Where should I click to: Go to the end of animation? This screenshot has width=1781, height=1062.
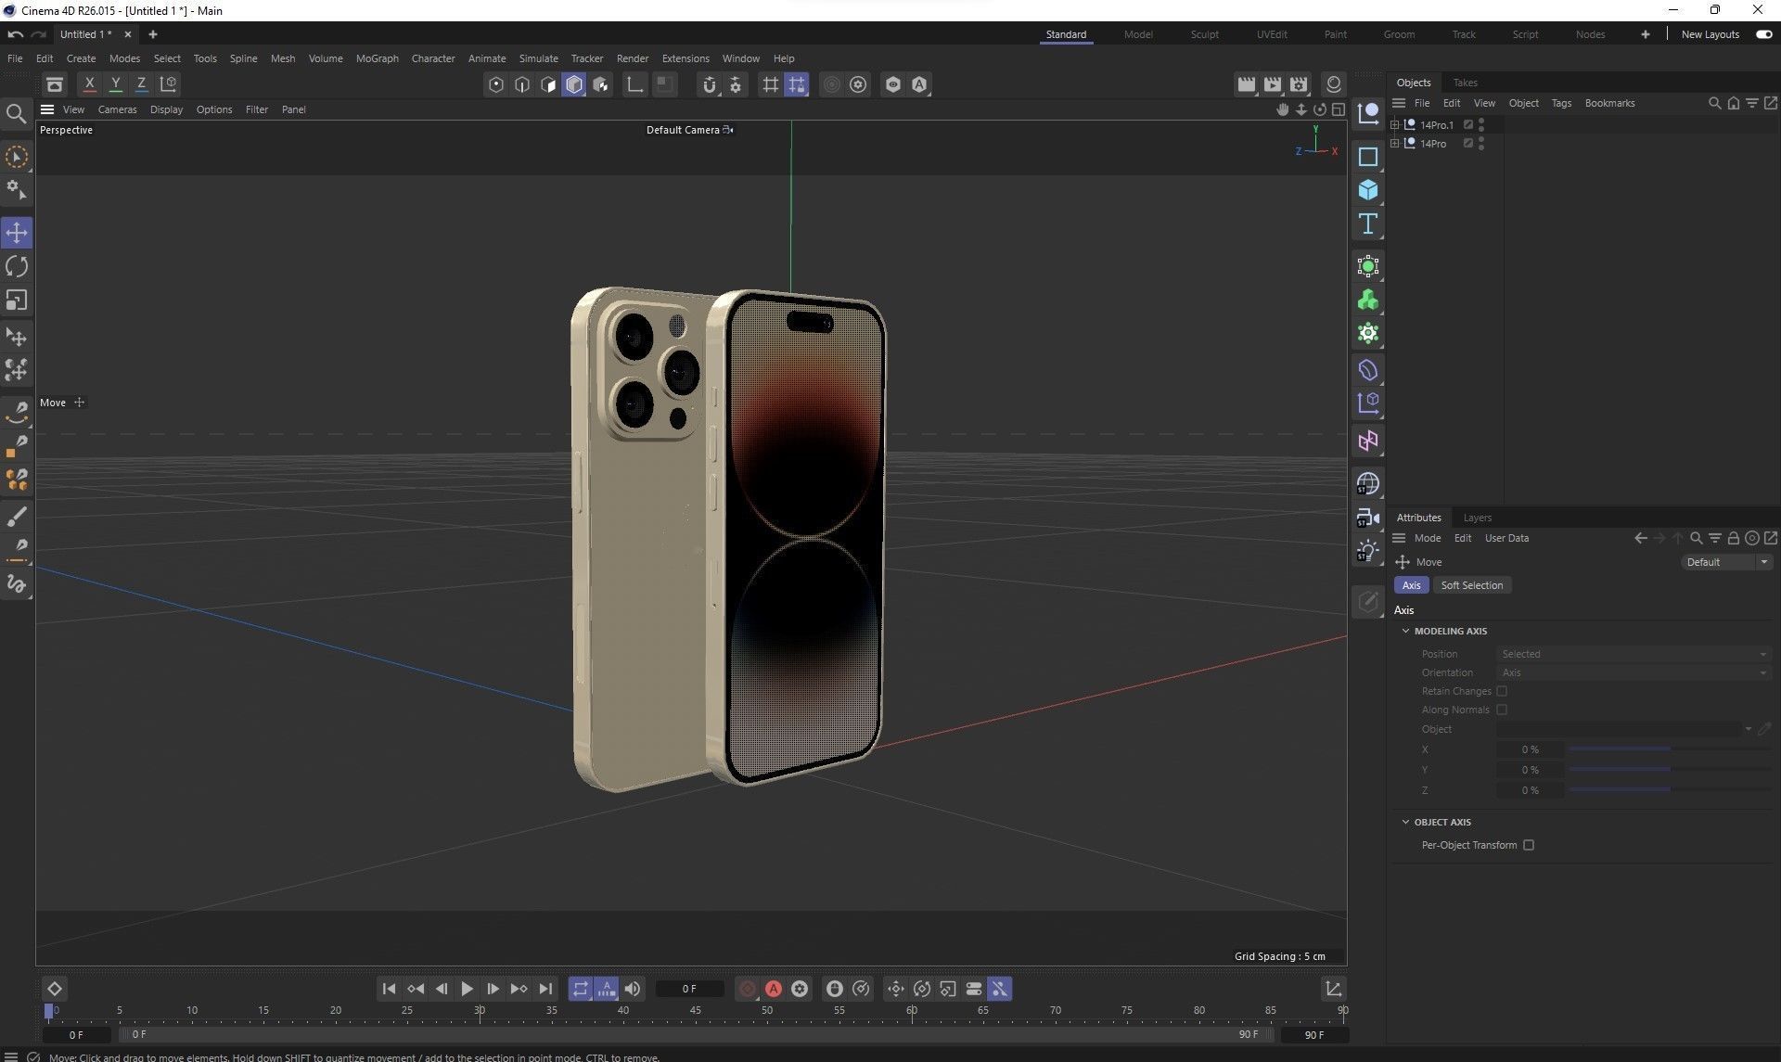coord(545,989)
